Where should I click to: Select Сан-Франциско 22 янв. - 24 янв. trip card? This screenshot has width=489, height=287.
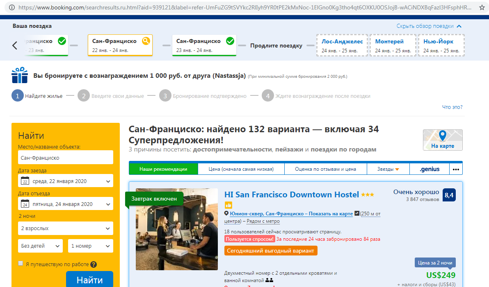point(120,45)
